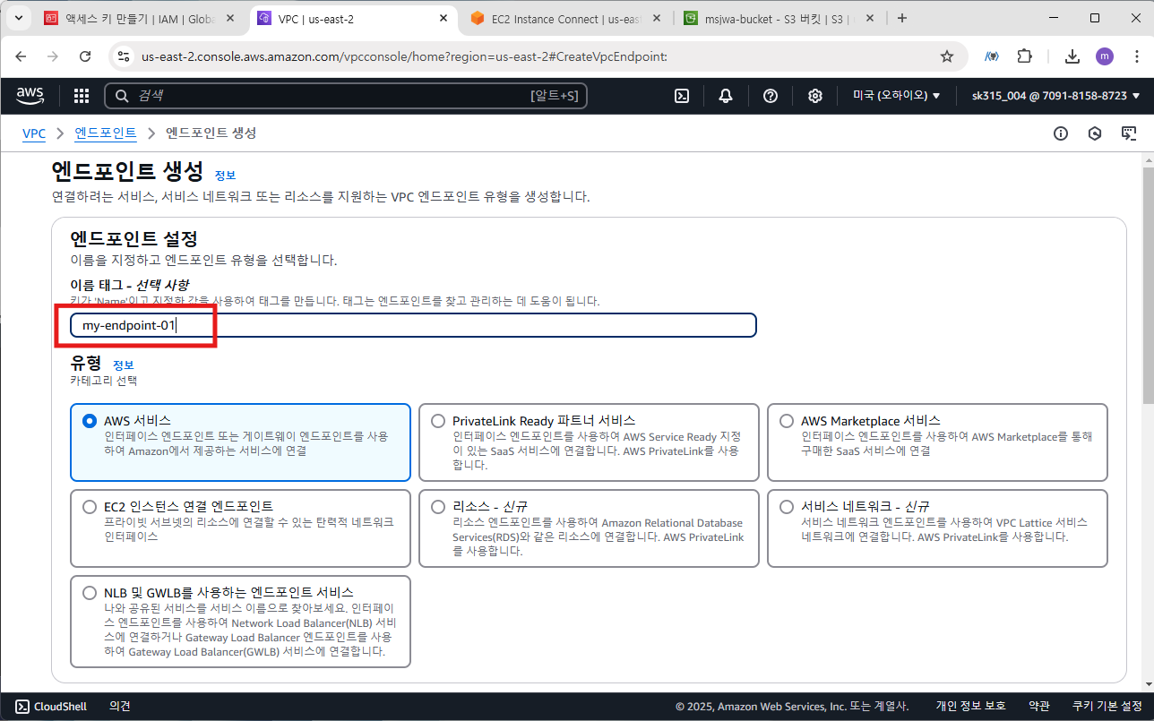The height and width of the screenshot is (721, 1154).
Task: Bookmark this page with the star icon
Action: point(947,56)
